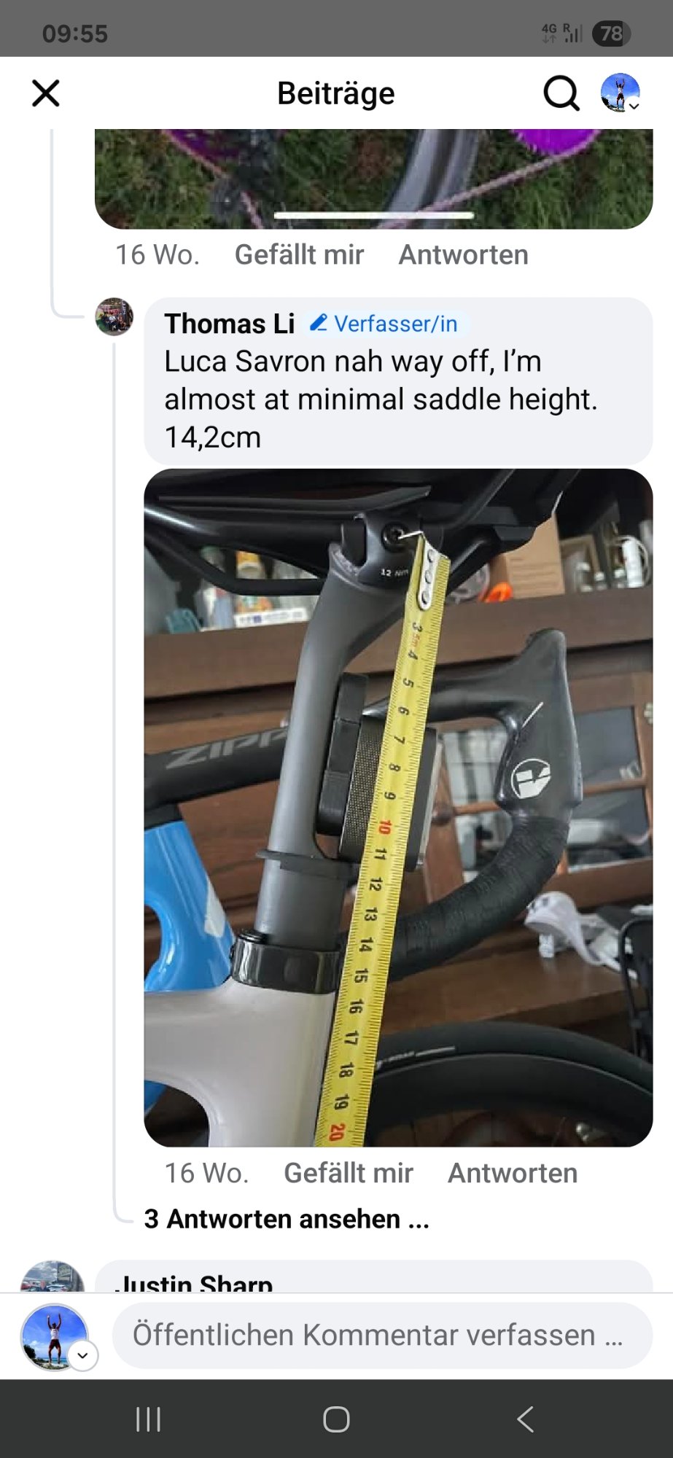Switch commenting identity via avatar chevron

click(x=82, y=1355)
